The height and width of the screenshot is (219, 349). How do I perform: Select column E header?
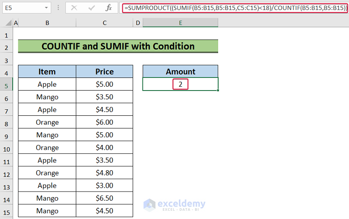tap(180, 23)
